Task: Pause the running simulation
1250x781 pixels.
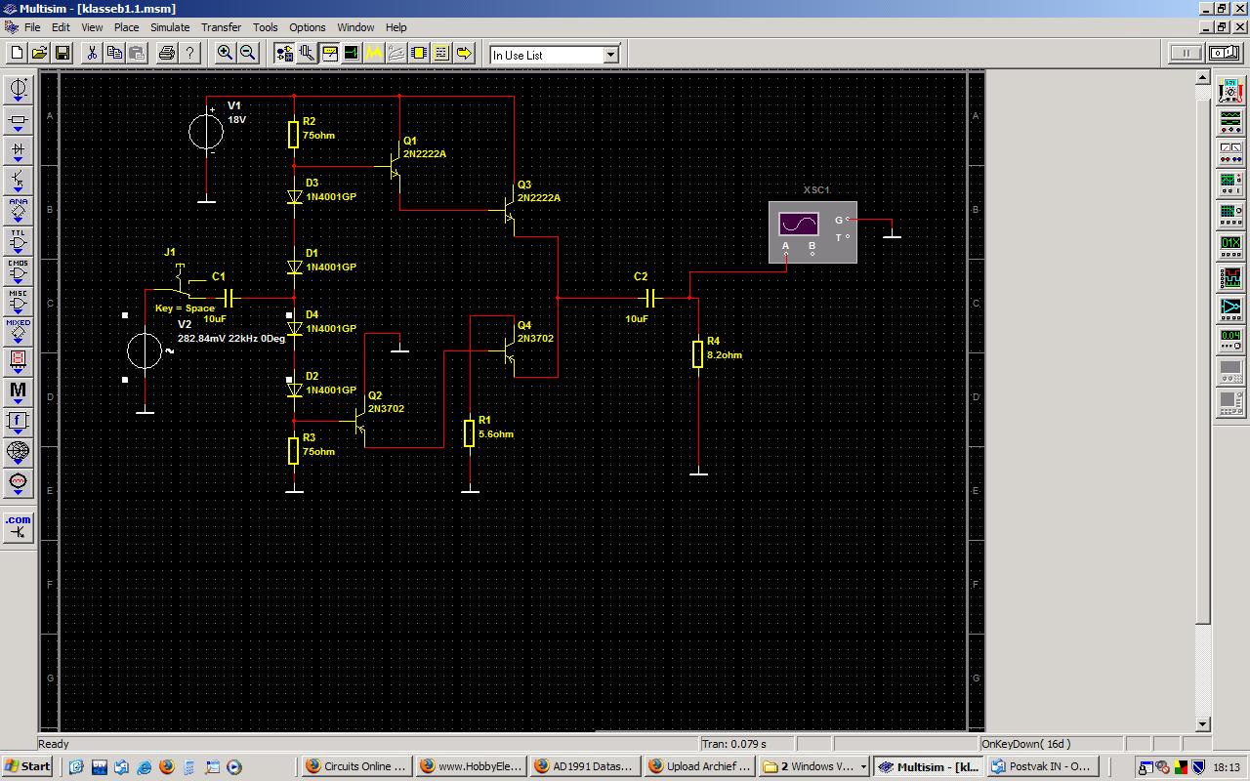Action: [x=1187, y=53]
